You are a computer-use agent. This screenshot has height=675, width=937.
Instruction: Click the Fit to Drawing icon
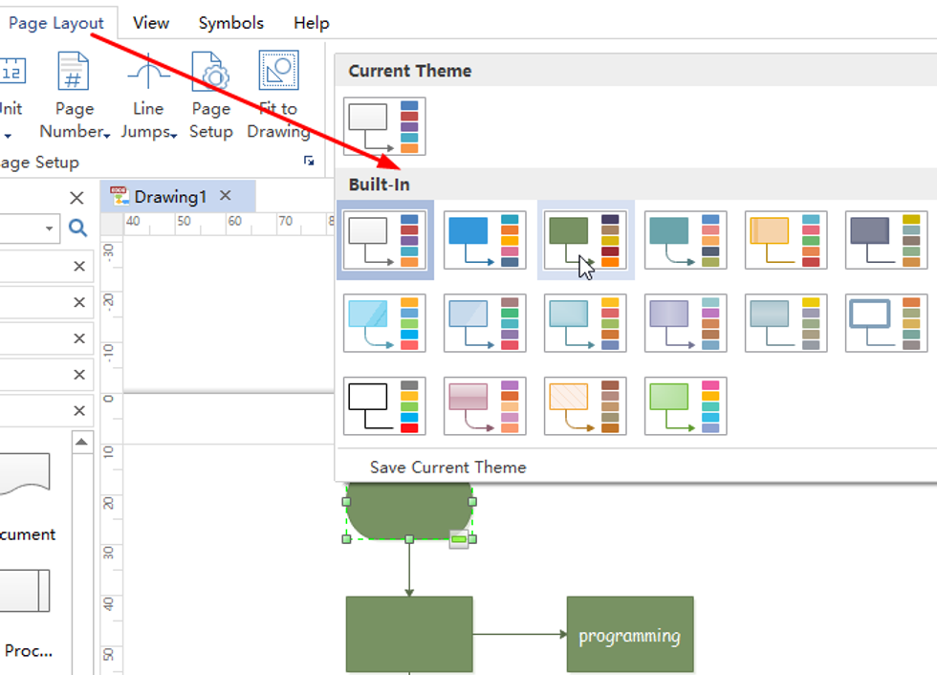click(x=278, y=69)
